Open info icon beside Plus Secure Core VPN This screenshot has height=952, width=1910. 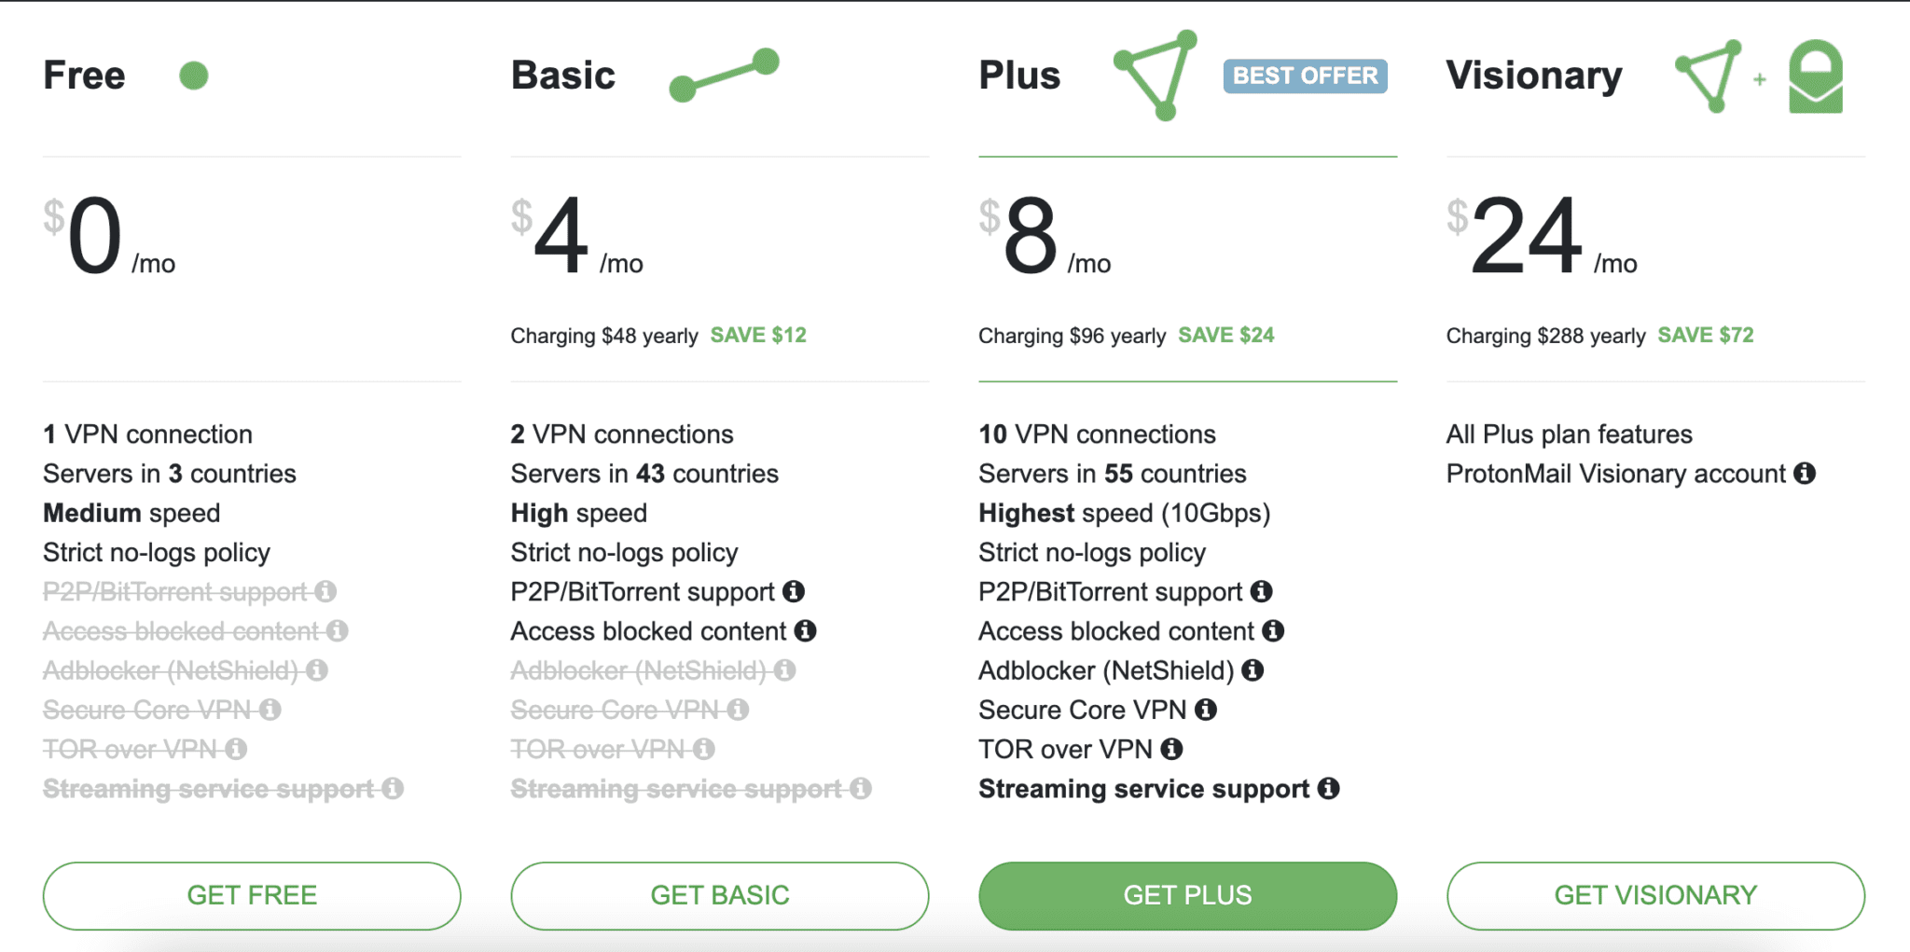pos(1206,711)
